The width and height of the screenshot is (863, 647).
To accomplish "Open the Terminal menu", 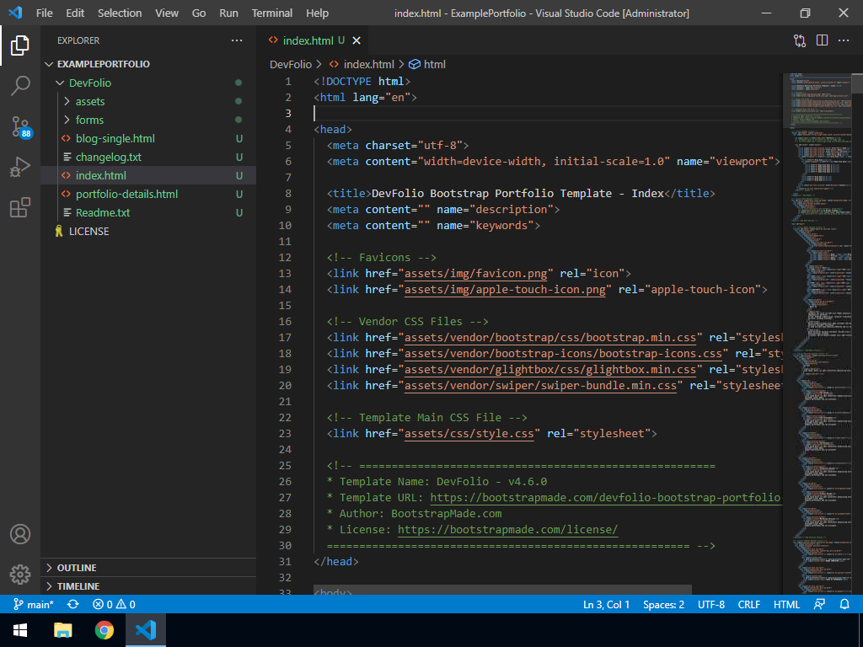I will click(272, 13).
